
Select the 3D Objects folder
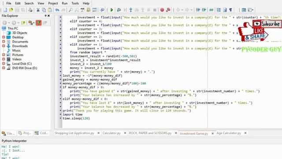[x=19, y=33]
